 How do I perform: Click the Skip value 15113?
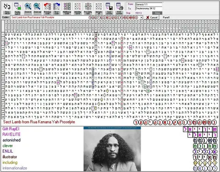coord(138,13)
